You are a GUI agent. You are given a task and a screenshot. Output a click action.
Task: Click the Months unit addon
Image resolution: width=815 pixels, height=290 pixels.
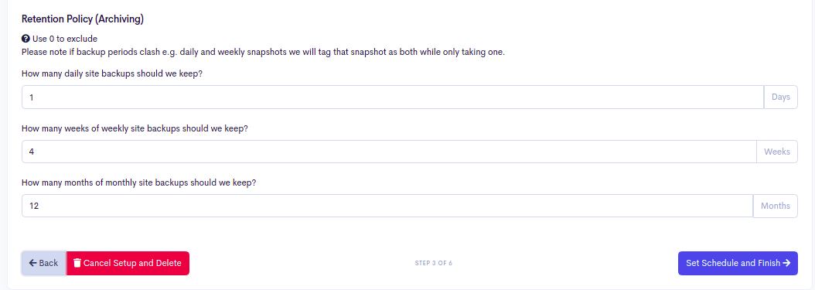(776, 206)
